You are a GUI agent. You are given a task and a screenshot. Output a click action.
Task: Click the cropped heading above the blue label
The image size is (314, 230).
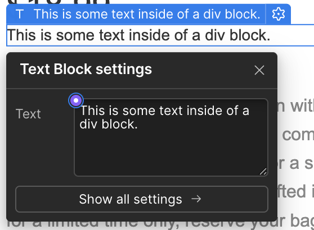click(58, 2)
